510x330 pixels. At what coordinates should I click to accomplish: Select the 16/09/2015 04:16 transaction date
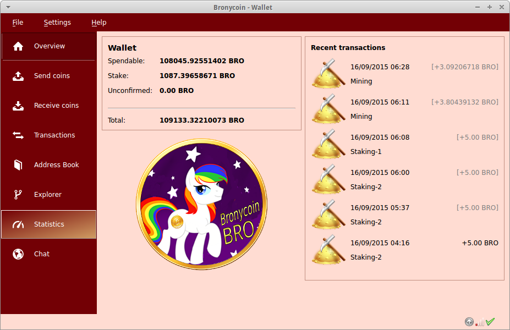point(380,243)
